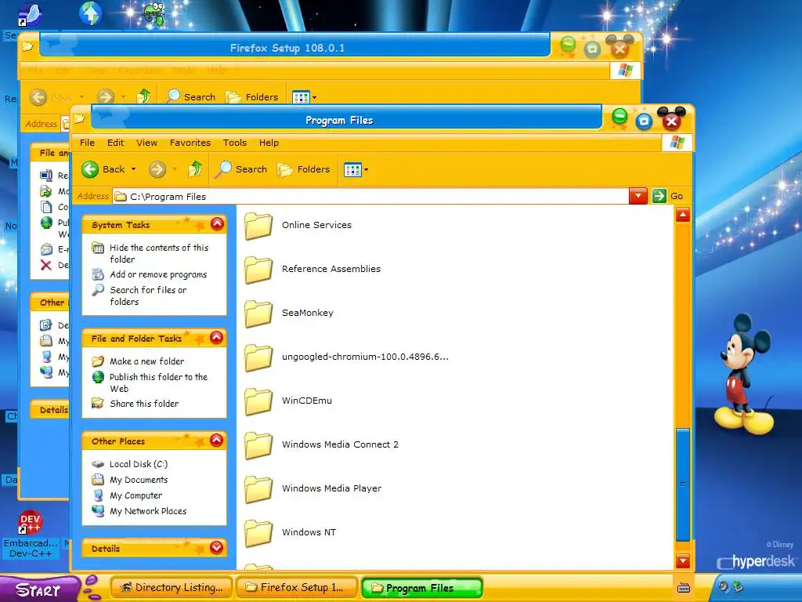
Task: Click Search in Firefox Setup window toolbar
Action: tap(192, 96)
